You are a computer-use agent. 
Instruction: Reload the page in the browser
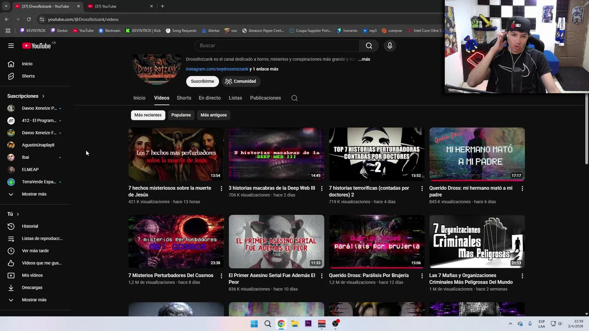[x=29, y=19]
